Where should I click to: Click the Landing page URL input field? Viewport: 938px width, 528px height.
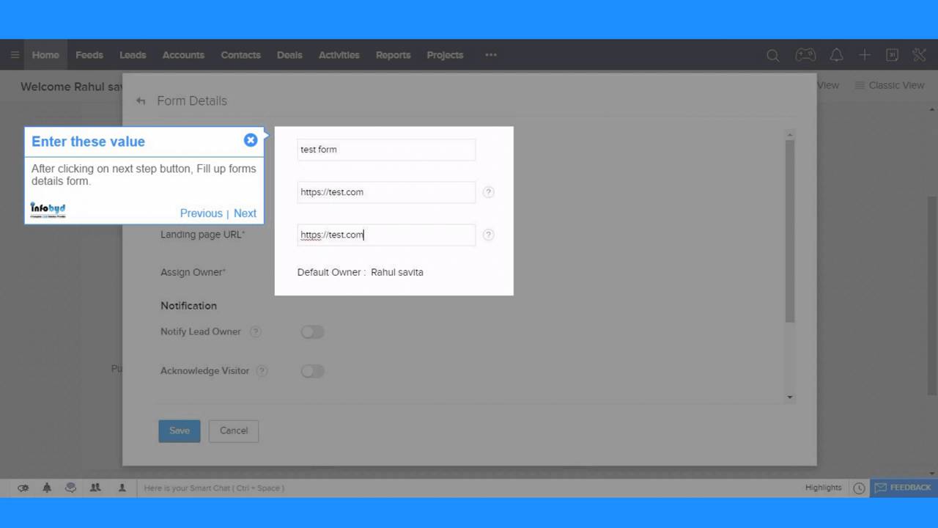(386, 235)
